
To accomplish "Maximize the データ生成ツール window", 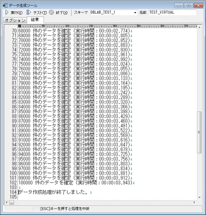I will pos(189,6).
